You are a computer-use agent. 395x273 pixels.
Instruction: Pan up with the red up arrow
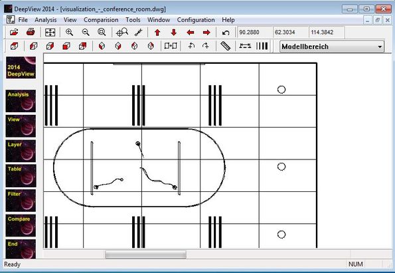(157, 33)
